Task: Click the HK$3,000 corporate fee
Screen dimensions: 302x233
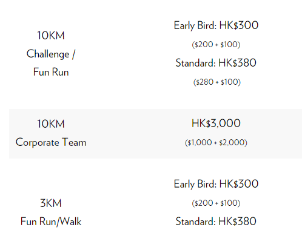Action: click(x=216, y=123)
